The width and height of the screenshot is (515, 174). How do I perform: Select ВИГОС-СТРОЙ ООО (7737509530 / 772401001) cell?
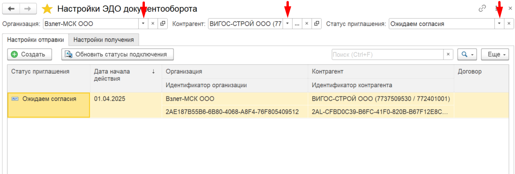click(381, 98)
